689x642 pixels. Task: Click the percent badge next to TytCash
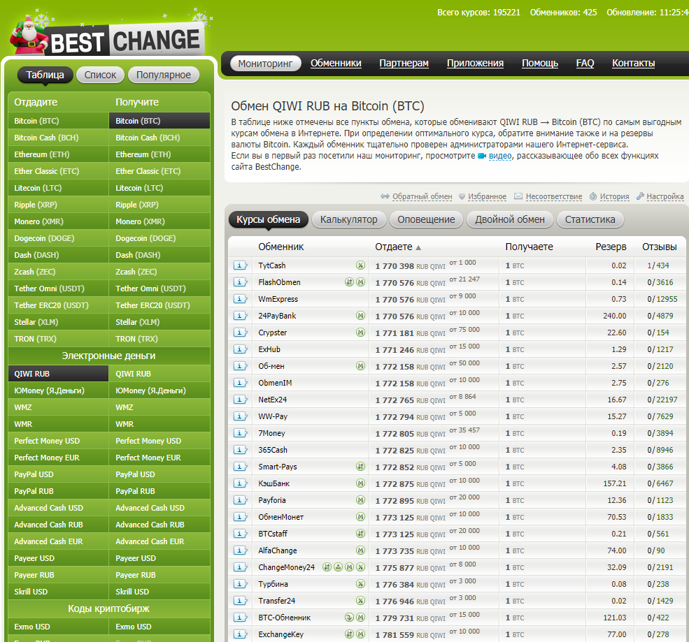tap(360, 265)
